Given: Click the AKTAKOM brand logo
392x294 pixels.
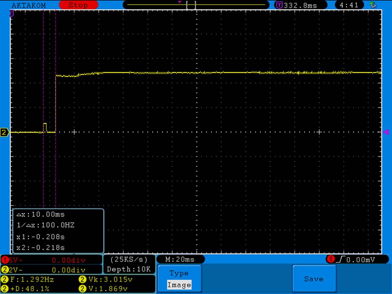Looking at the screenshot, I should [29, 5].
